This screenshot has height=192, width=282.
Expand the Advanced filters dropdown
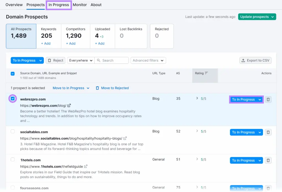148,60
